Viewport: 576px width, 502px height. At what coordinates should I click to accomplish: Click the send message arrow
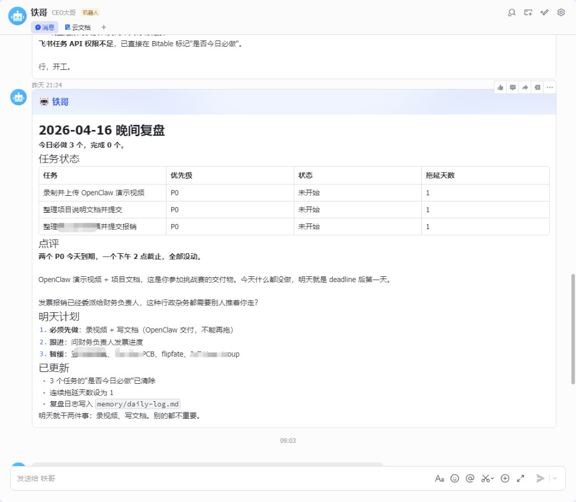(x=540, y=478)
